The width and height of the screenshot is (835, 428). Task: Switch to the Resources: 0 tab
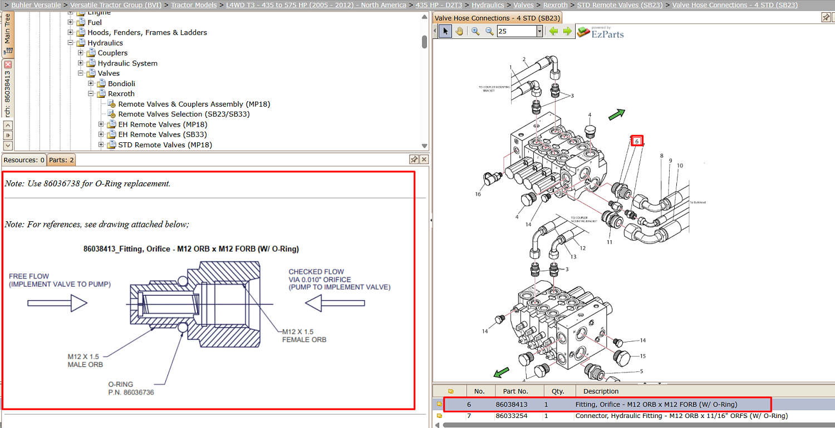(x=24, y=160)
